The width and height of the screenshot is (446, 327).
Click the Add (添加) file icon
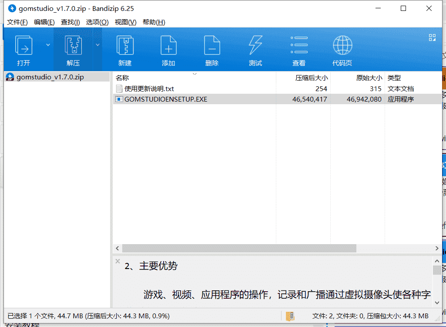[169, 45]
